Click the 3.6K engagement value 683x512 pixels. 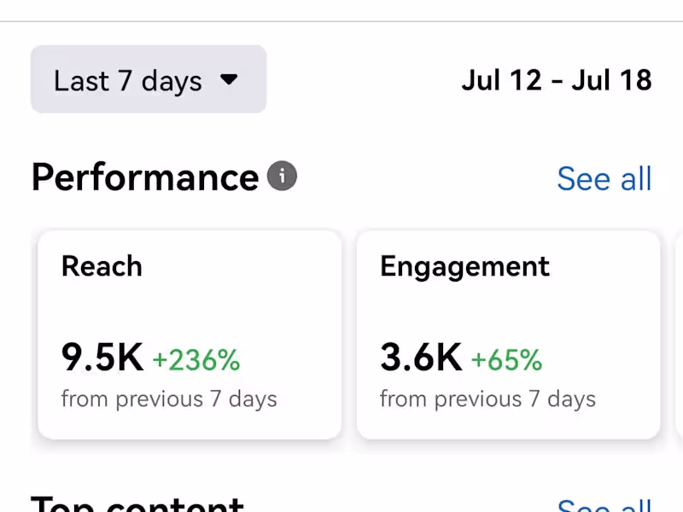pos(421,358)
